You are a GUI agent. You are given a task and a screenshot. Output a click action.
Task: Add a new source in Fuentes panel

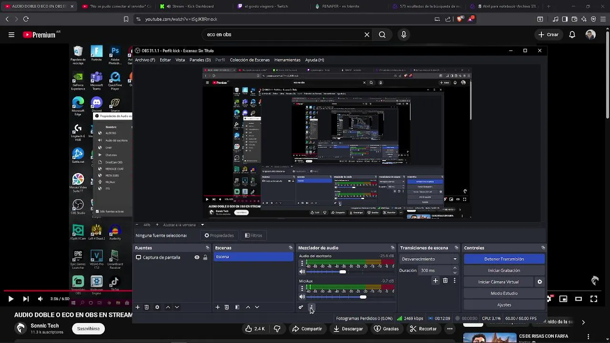click(x=137, y=307)
